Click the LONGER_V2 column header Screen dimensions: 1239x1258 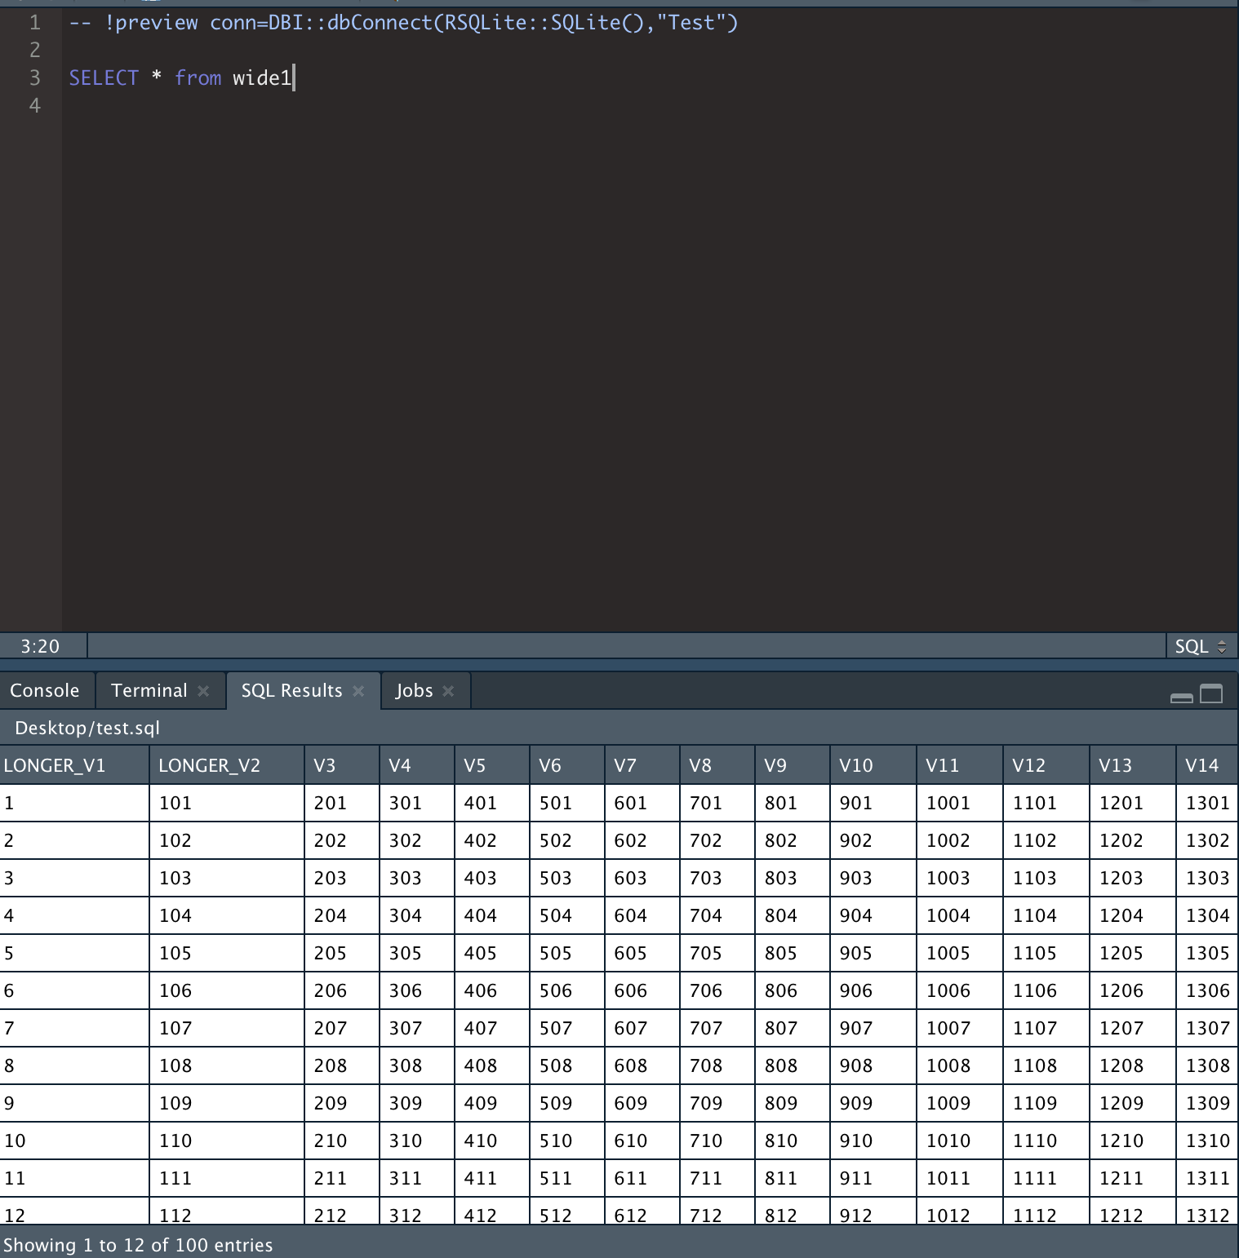[209, 765]
